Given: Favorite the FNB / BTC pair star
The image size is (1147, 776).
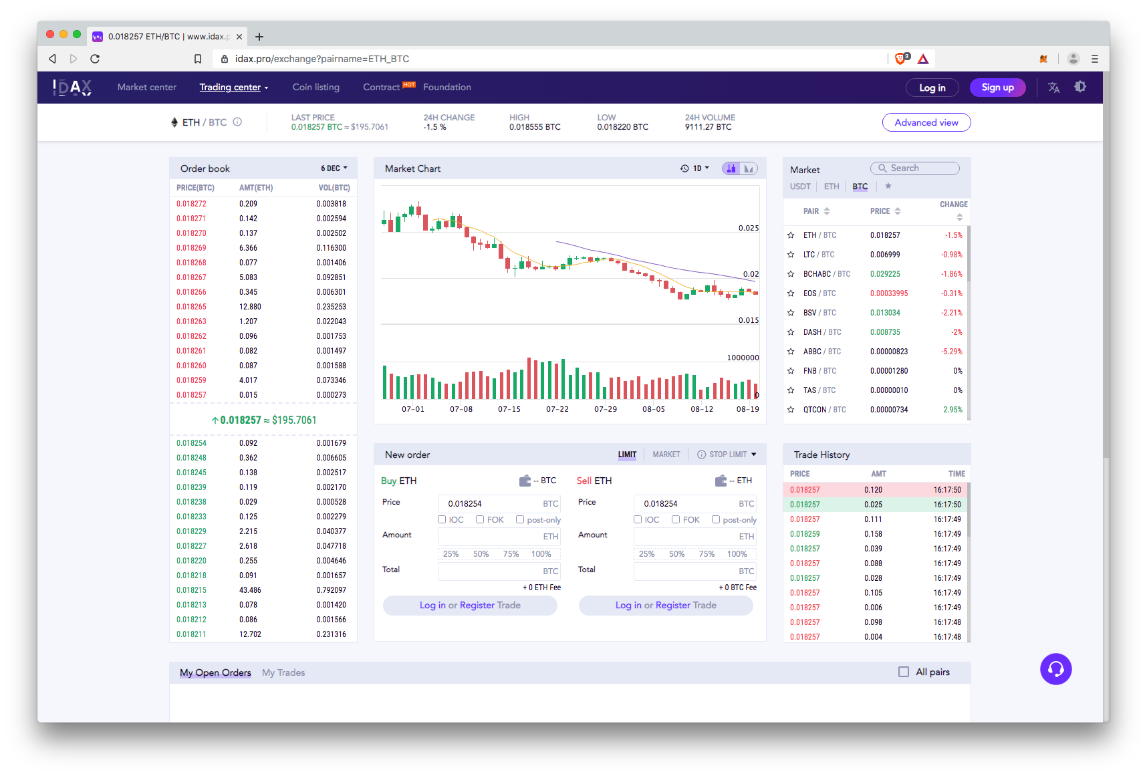Looking at the screenshot, I should 791,371.
